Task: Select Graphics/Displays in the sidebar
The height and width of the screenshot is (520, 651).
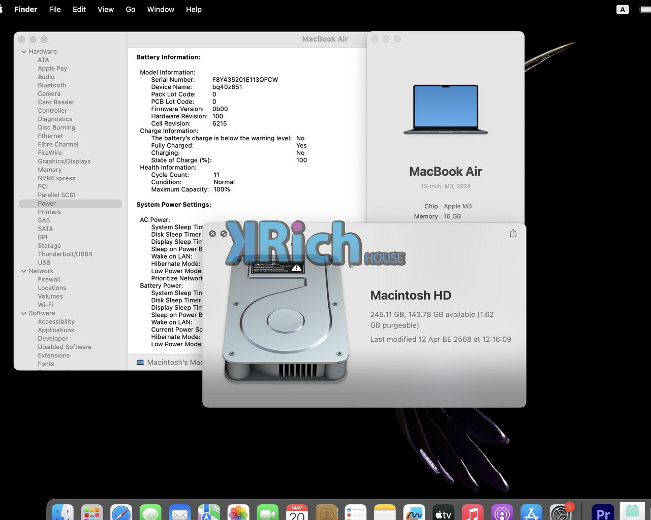Action: pyautogui.click(x=64, y=161)
